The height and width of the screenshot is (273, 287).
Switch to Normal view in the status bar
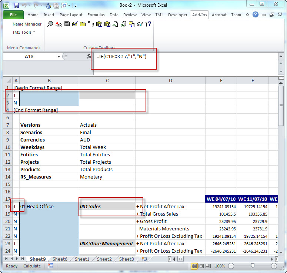[x=194, y=266]
